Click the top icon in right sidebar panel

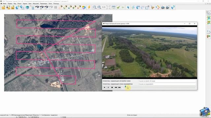208,13
